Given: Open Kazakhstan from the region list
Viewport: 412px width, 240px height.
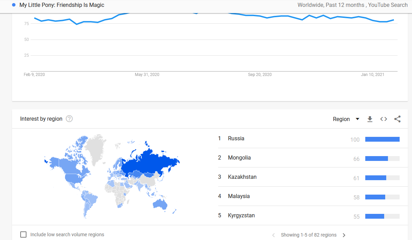Looking at the screenshot, I should tap(242, 177).
